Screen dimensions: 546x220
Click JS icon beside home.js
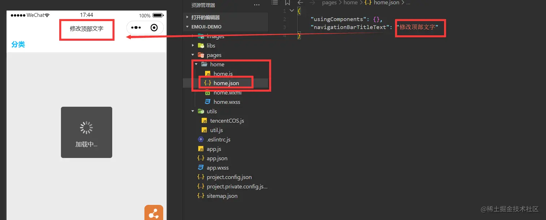[208, 74]
